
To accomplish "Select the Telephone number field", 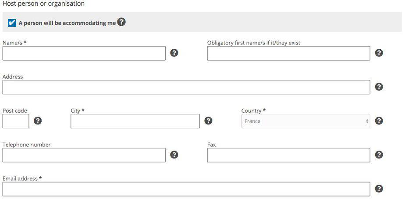I will [84, 155].
